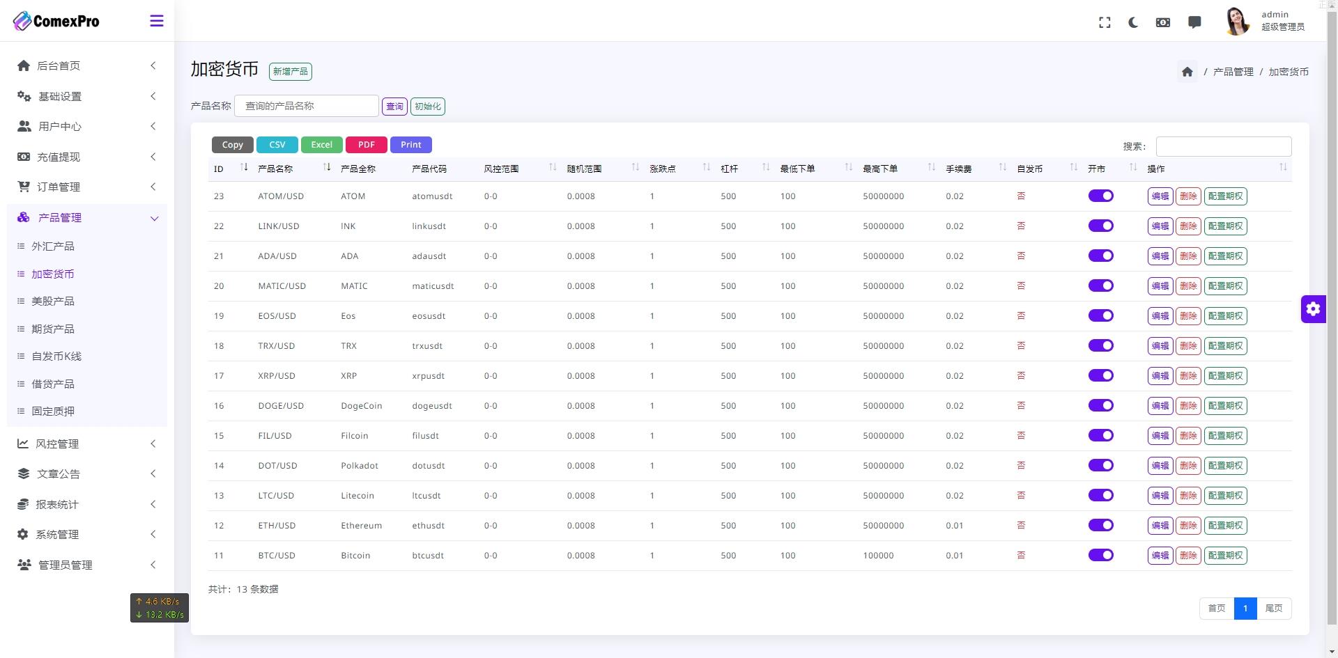Click the home icon in the breadcrumb
The width and height of the screenshot is (1338, 658).
[x=1187, y=72]
